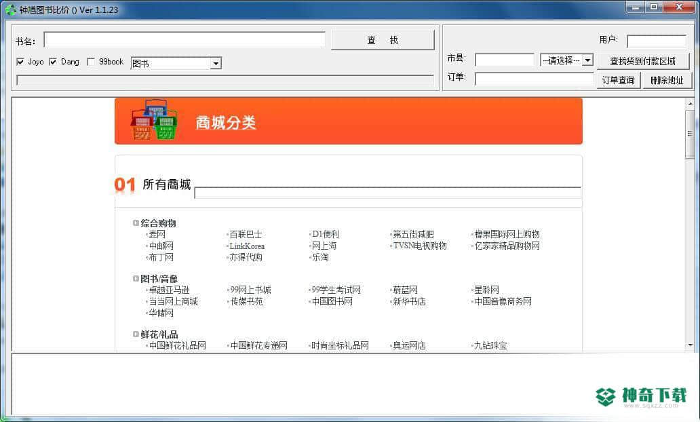700x422 pixels.
Task: Click the shopping baskets icon in the banner
Action: pos(155,119)
